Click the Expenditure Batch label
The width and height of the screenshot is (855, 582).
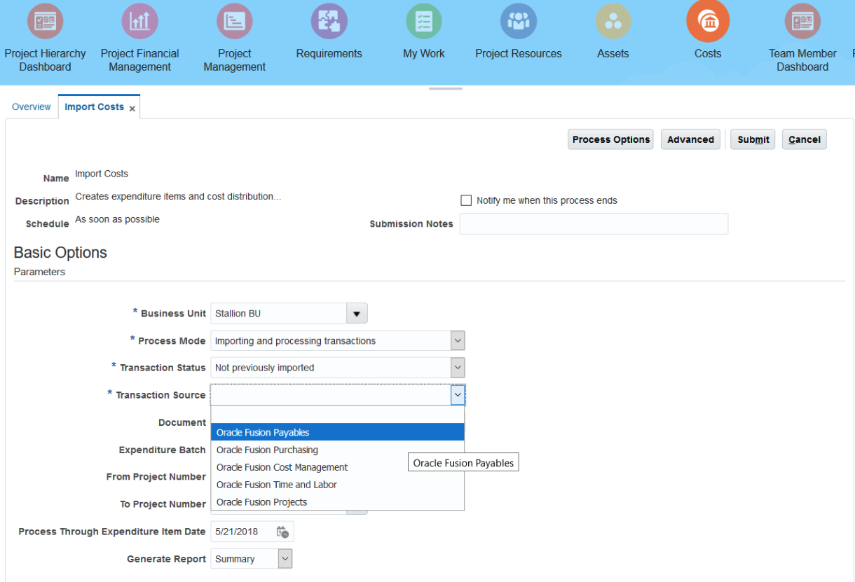click(x=163, y=450)
